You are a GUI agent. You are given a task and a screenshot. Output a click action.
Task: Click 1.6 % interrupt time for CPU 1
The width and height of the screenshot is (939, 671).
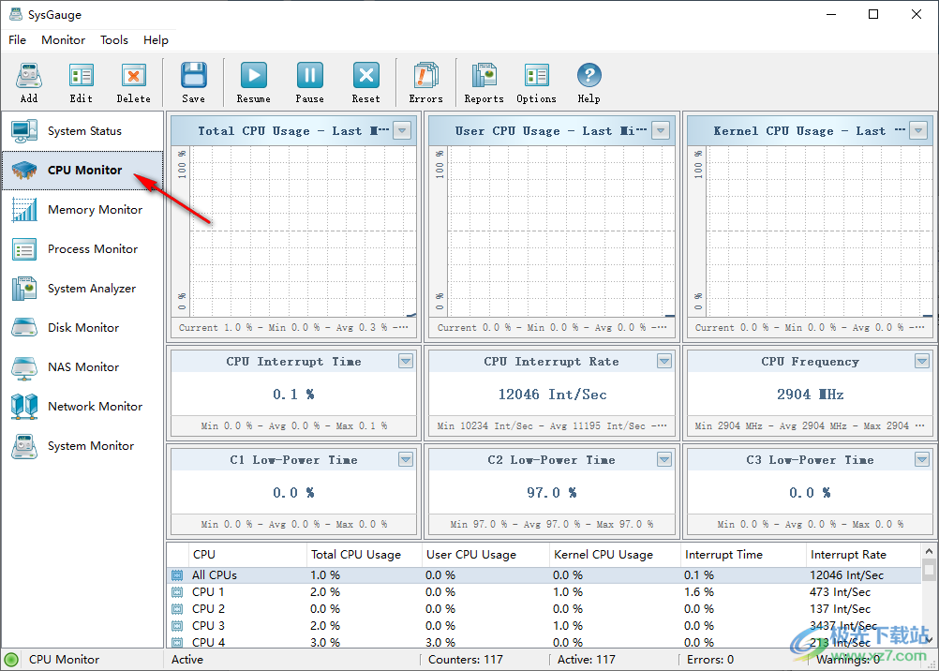click(x=699, y=592)
